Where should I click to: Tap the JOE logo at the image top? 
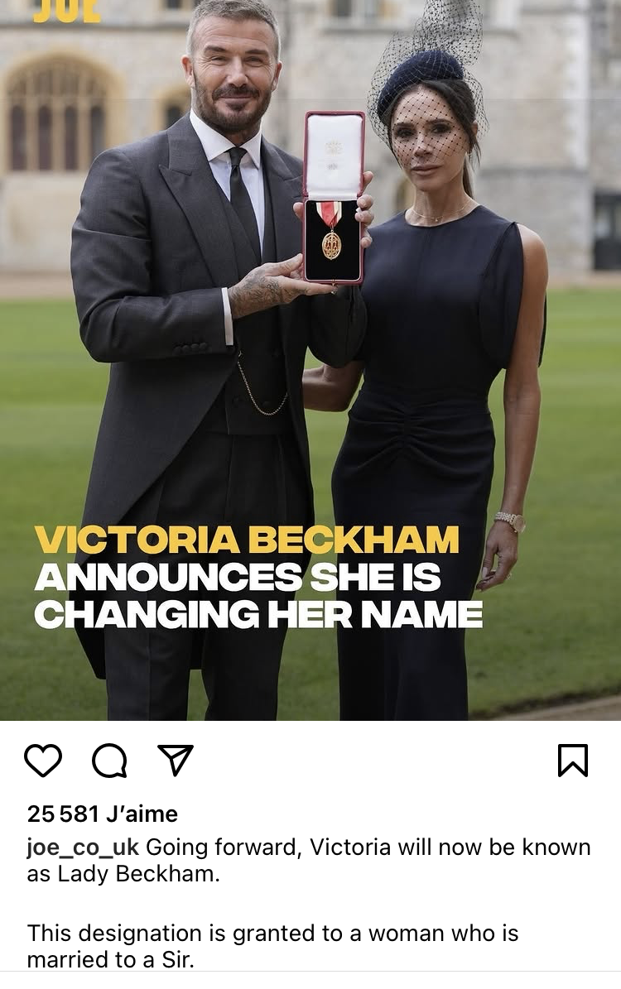tap(66, 11)
